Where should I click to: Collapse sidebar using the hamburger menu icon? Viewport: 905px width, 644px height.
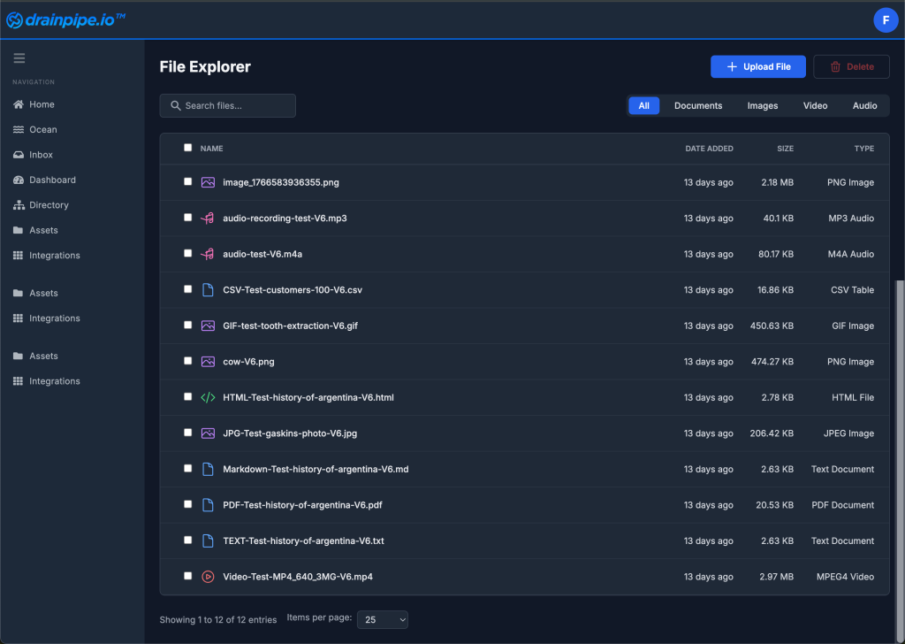point(19,58)
